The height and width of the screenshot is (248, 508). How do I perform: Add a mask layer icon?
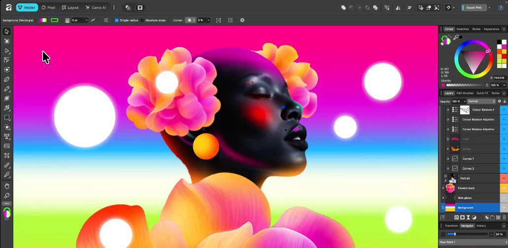[x=462, y=217]
